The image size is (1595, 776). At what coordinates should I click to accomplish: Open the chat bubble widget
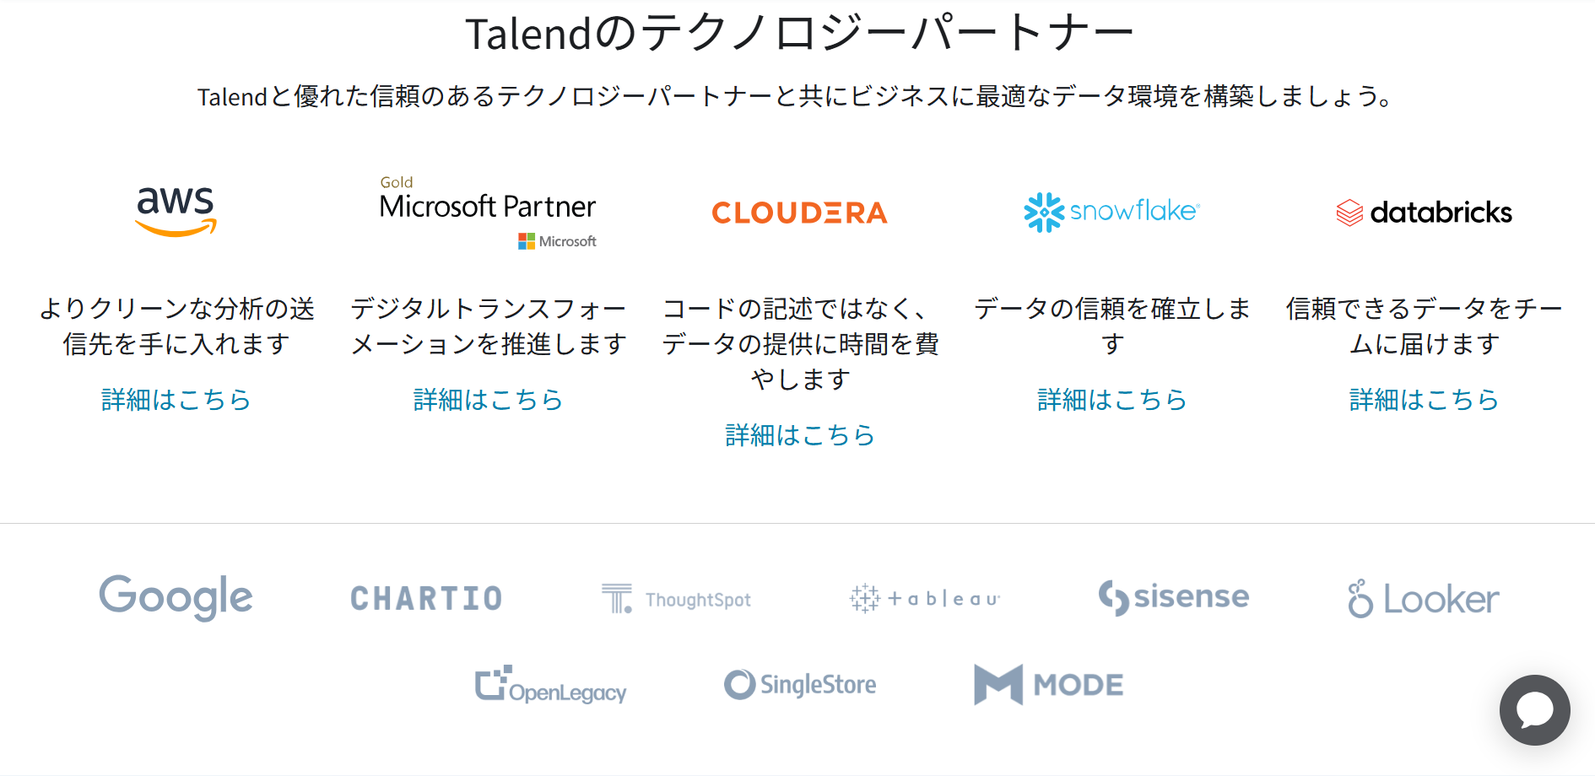pyautogui.click(x=1534, y=710)
